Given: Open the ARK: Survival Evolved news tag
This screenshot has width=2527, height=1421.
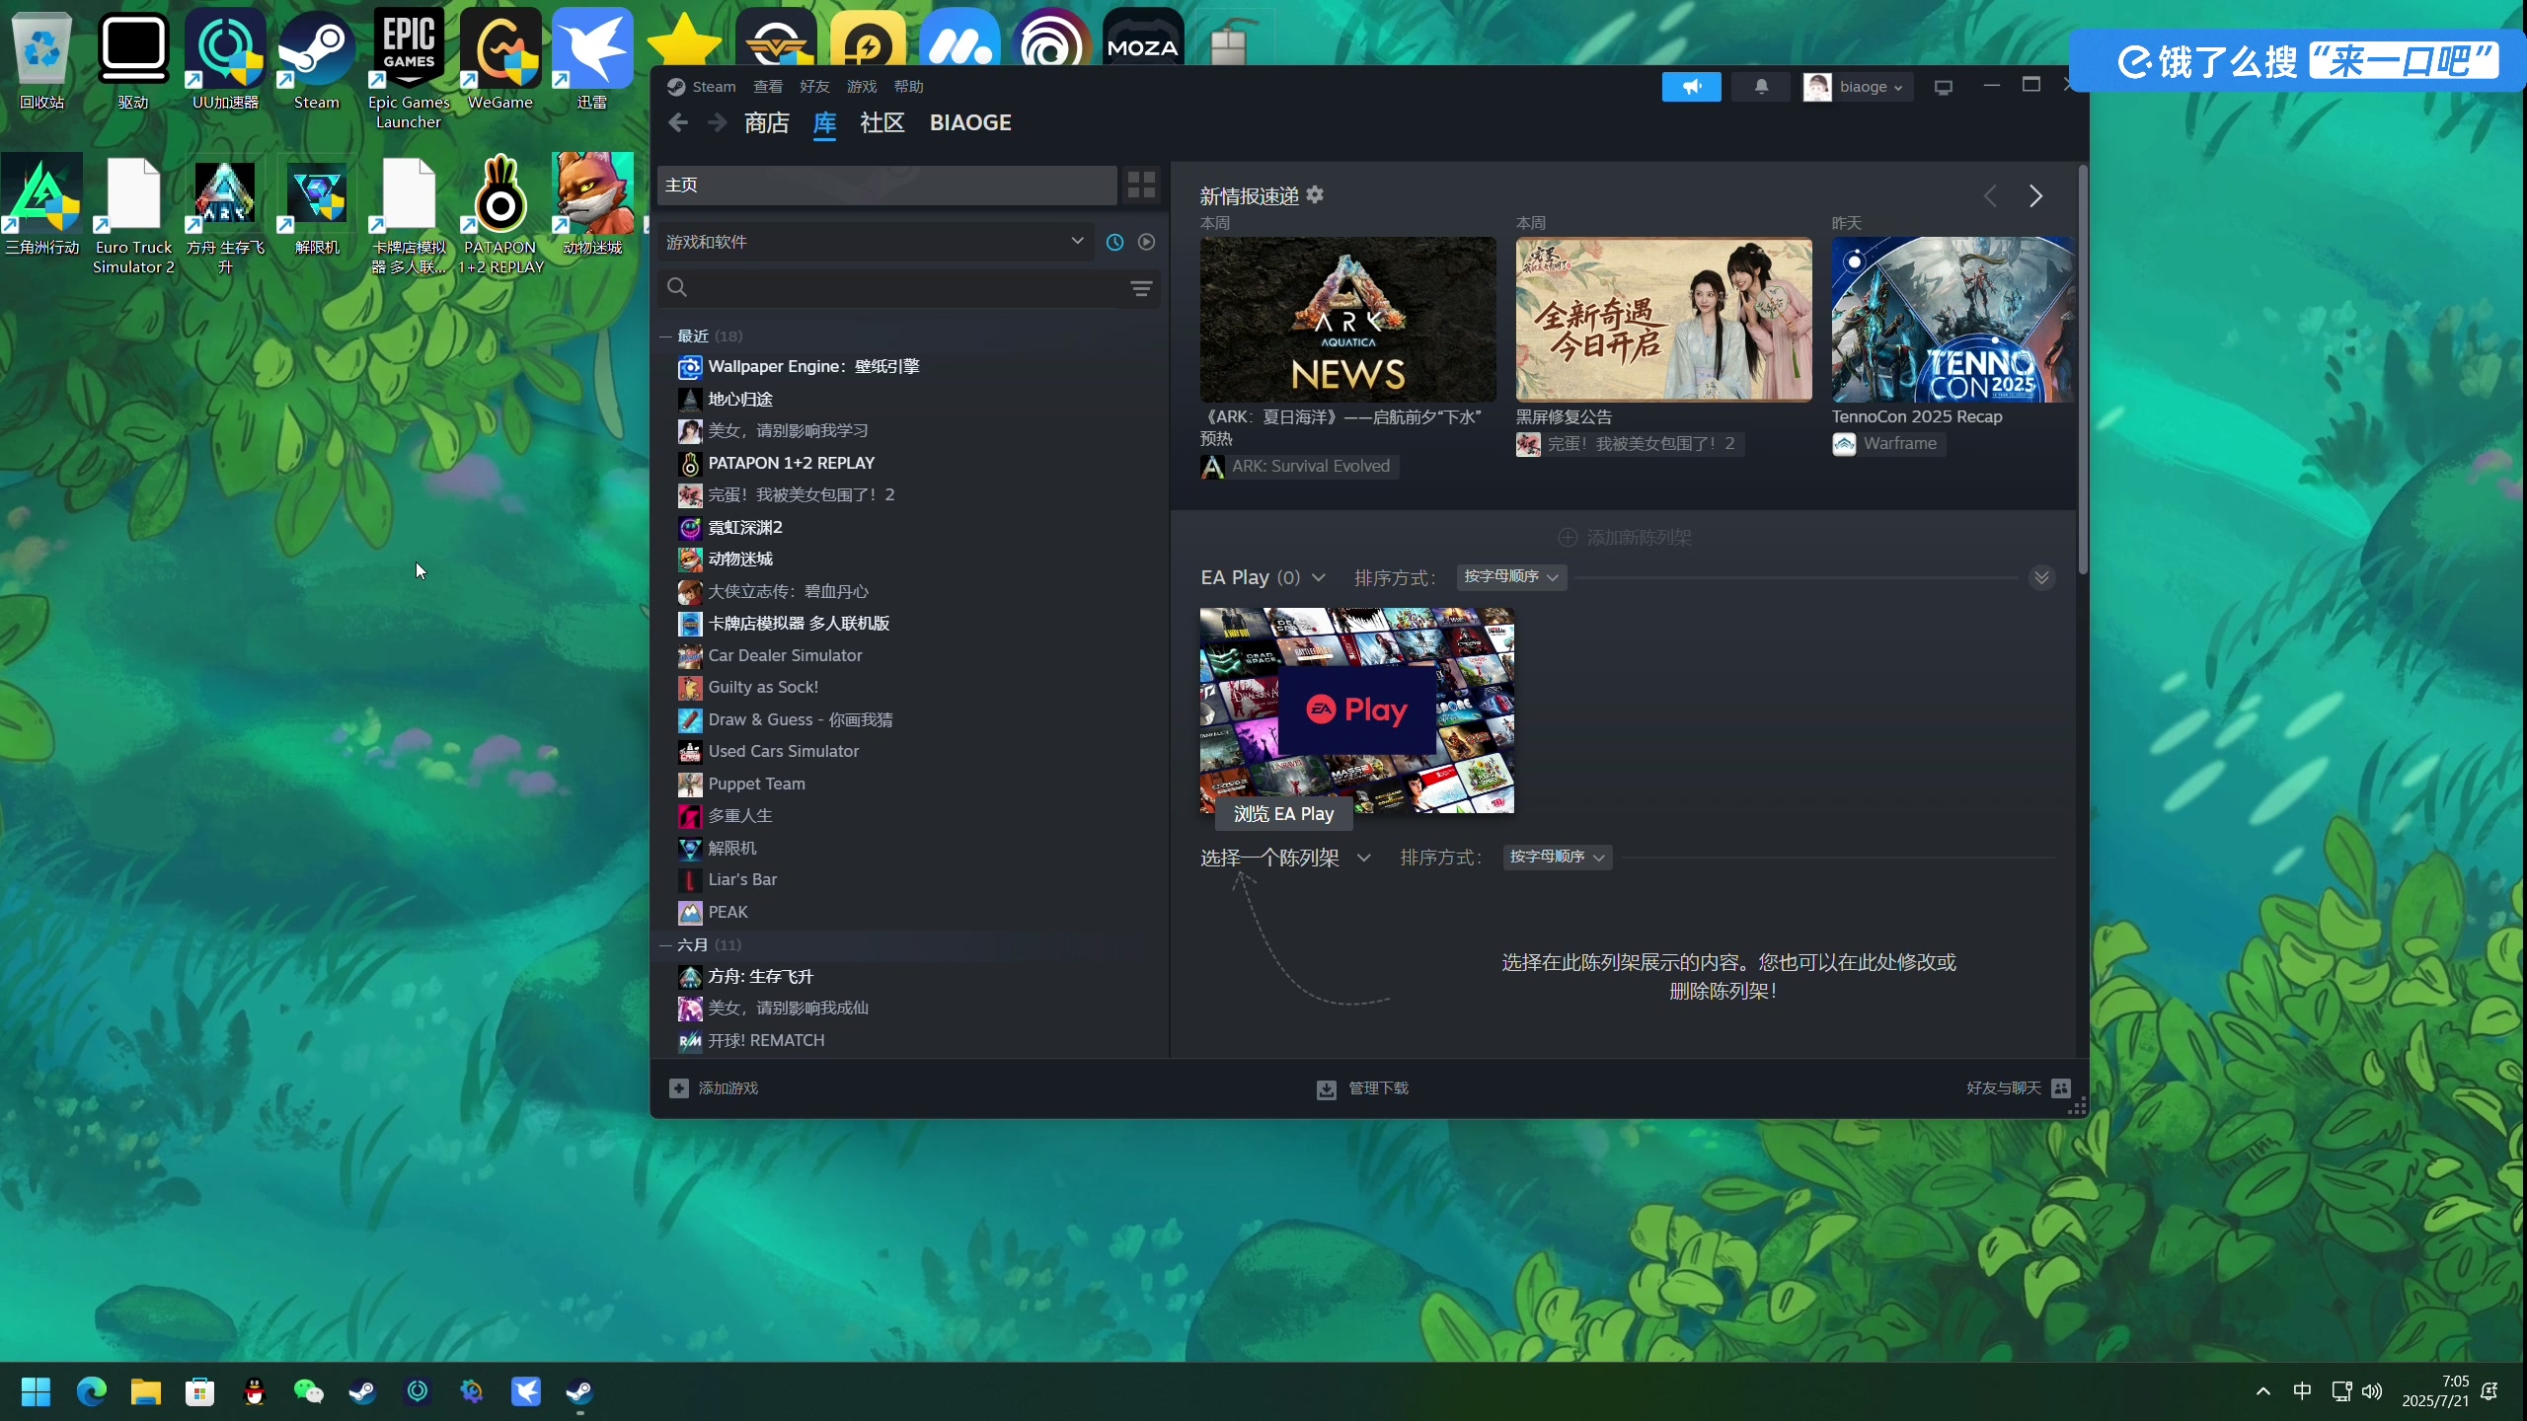Looking at the screenshot, I should [1299, 467].
